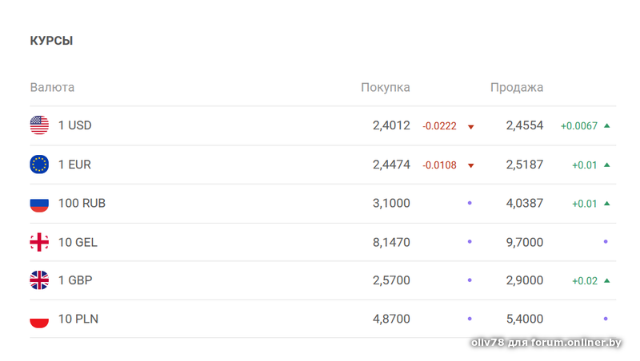Click the Продажа column header
640x361 pixels.
(x=516, y=87)
